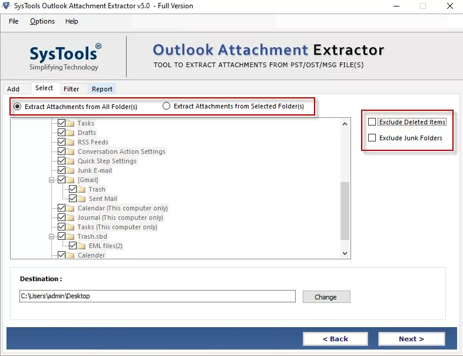Screen dimensions: 463x356
Task: Uncheck the [Gmail] folder checkbox
Action: tap(61, 179)
